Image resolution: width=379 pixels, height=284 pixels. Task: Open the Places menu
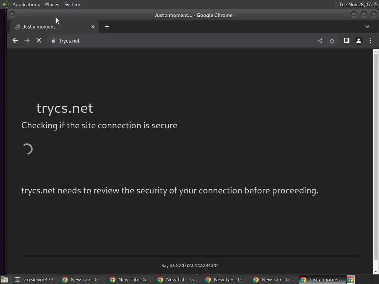tap(52, 4)
